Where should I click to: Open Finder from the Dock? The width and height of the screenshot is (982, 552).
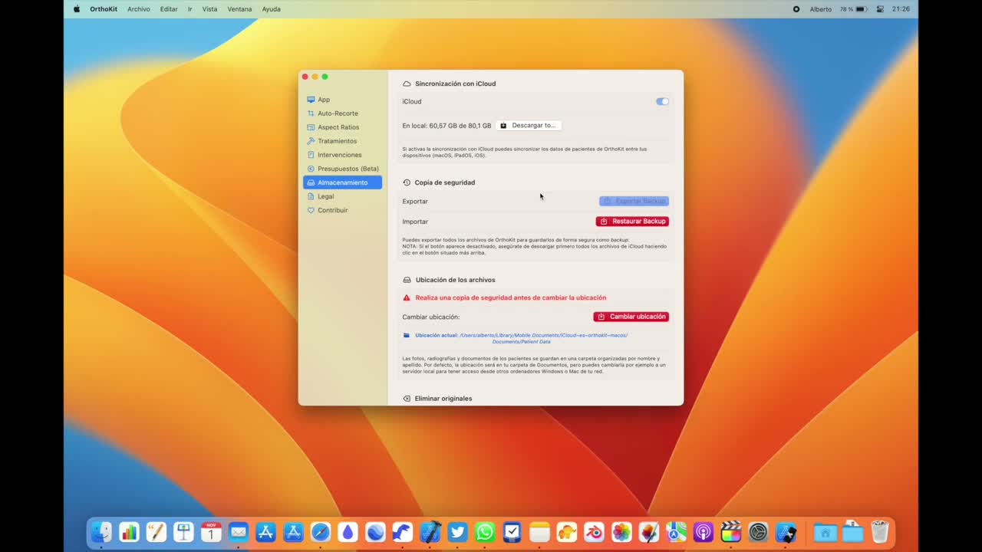101,531
